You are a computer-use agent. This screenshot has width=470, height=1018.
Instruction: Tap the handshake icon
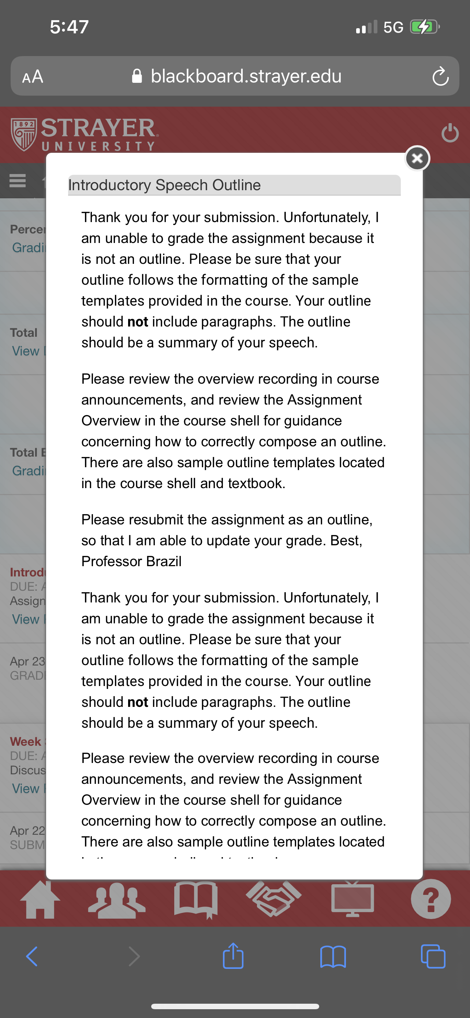pyautogui.click(x=273, y=899)
